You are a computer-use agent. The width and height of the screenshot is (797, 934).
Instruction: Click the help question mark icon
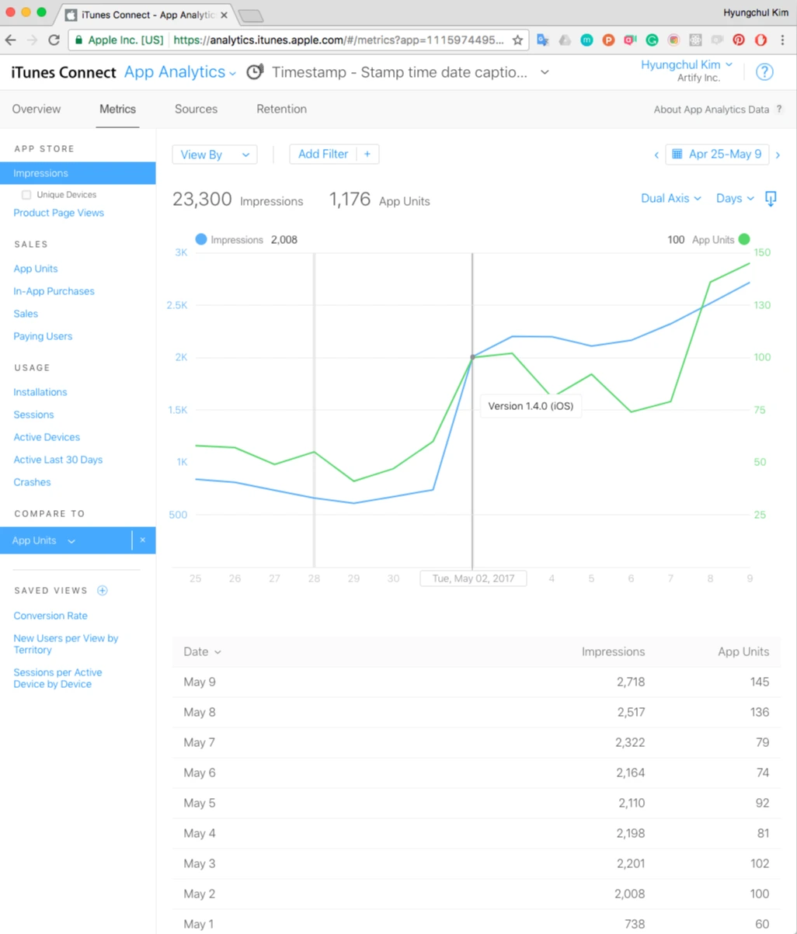click(764, 72)
